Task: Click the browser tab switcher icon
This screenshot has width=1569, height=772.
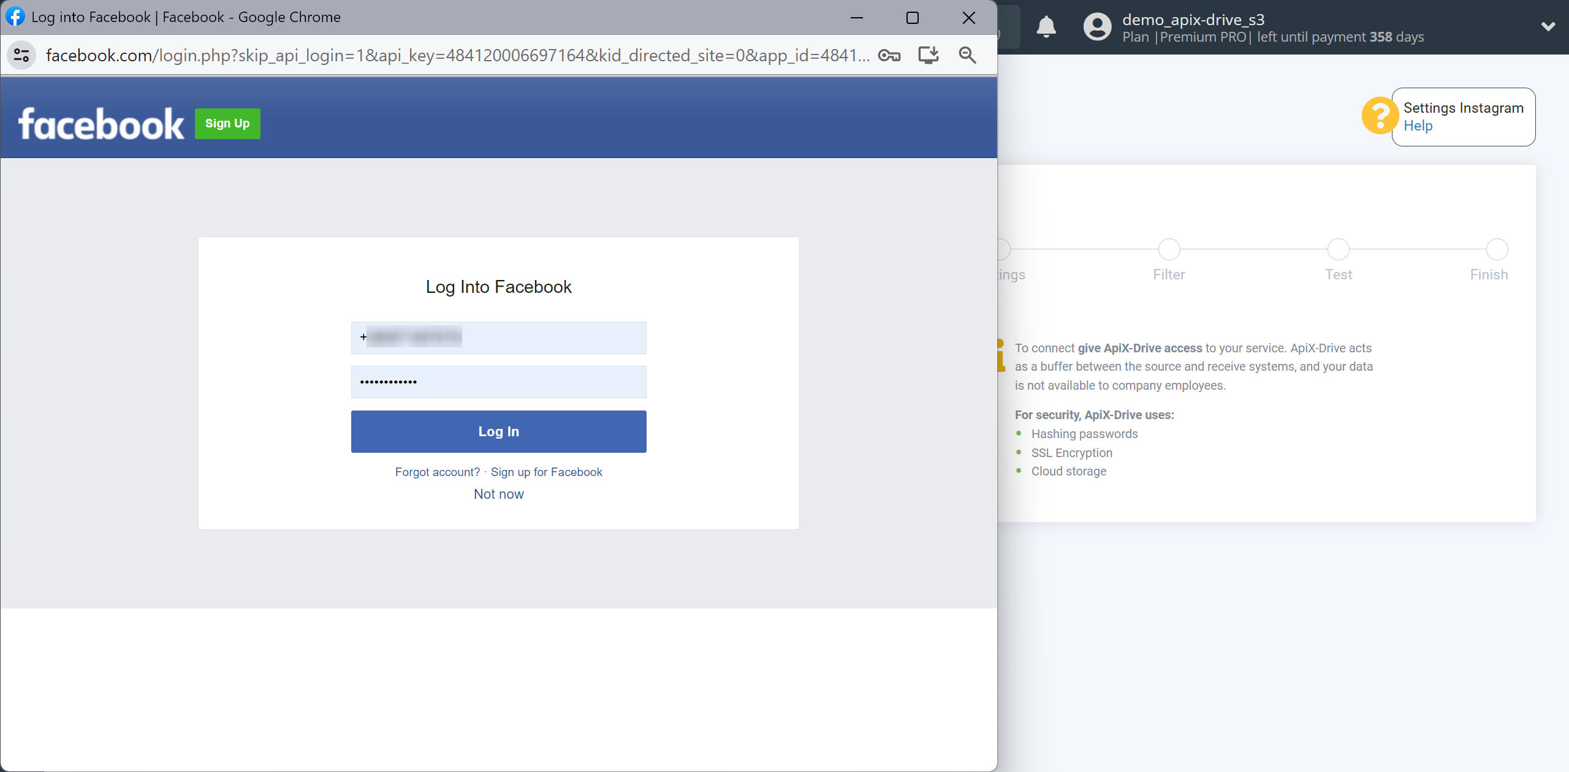Action: tap(23, 54)
